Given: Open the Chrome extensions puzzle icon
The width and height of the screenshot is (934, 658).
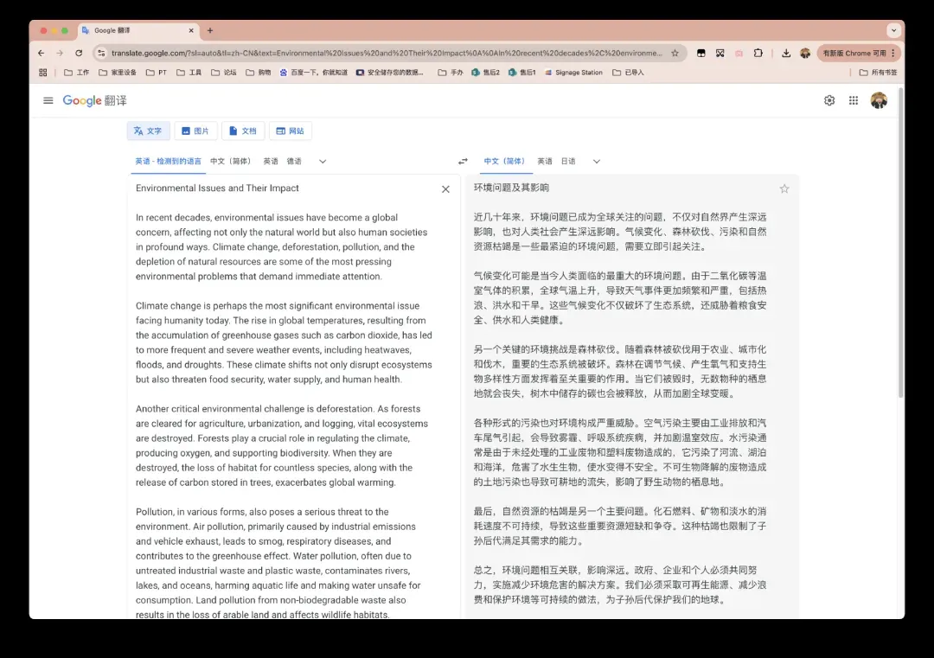Looking at the screenshot, I should tap(758, 53).
